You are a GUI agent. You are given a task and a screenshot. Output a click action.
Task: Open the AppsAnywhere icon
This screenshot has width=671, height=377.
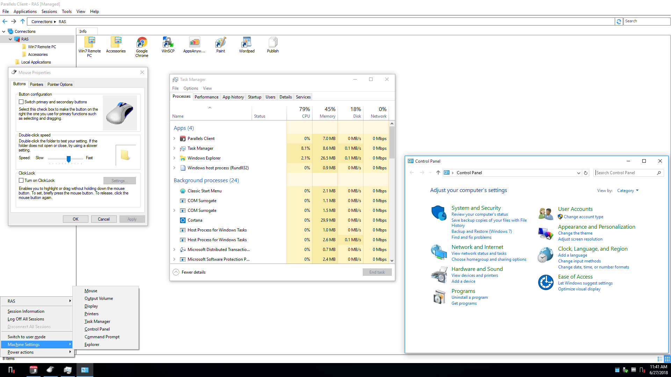pos(194,45)
